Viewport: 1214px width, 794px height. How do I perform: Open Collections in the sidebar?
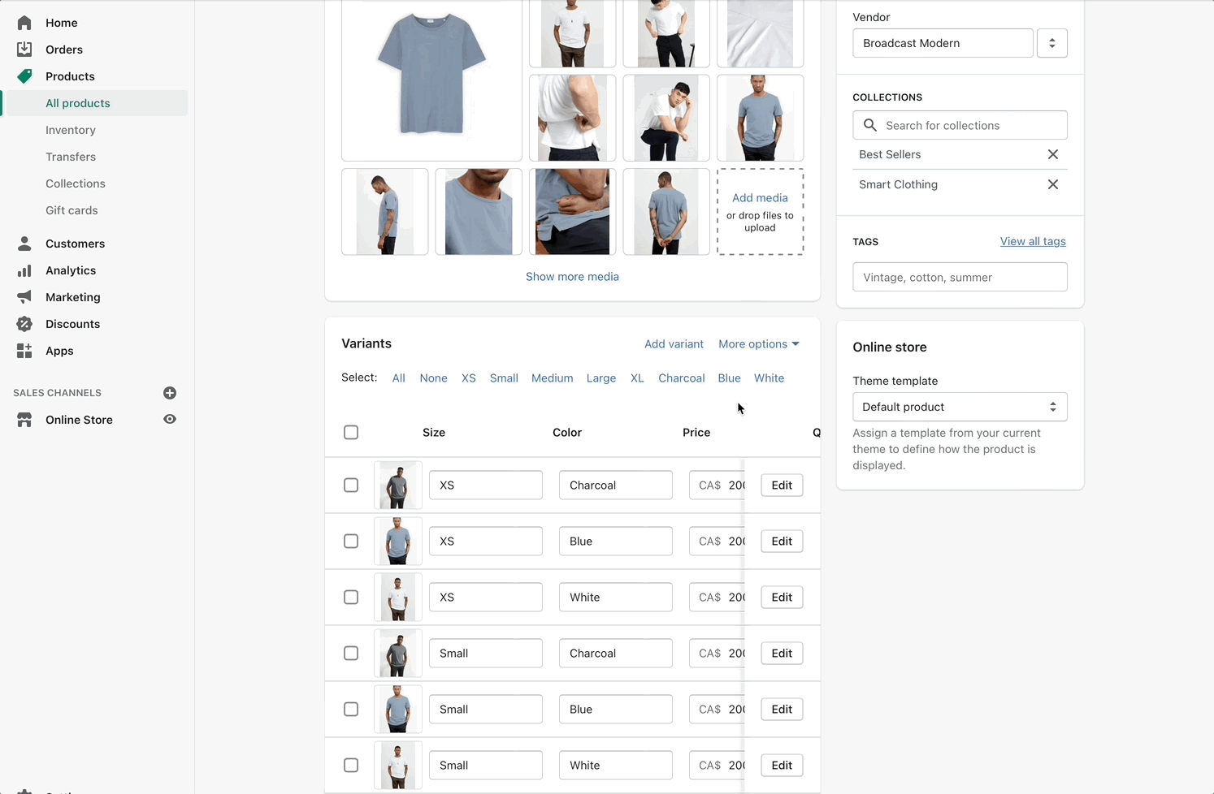[76, 183]
